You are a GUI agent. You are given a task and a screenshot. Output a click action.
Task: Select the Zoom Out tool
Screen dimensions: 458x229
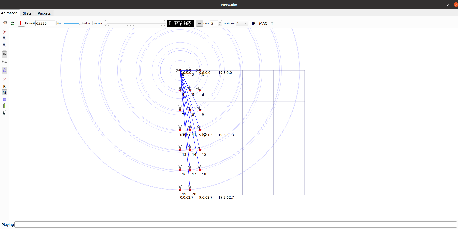[x=4, y=45]
